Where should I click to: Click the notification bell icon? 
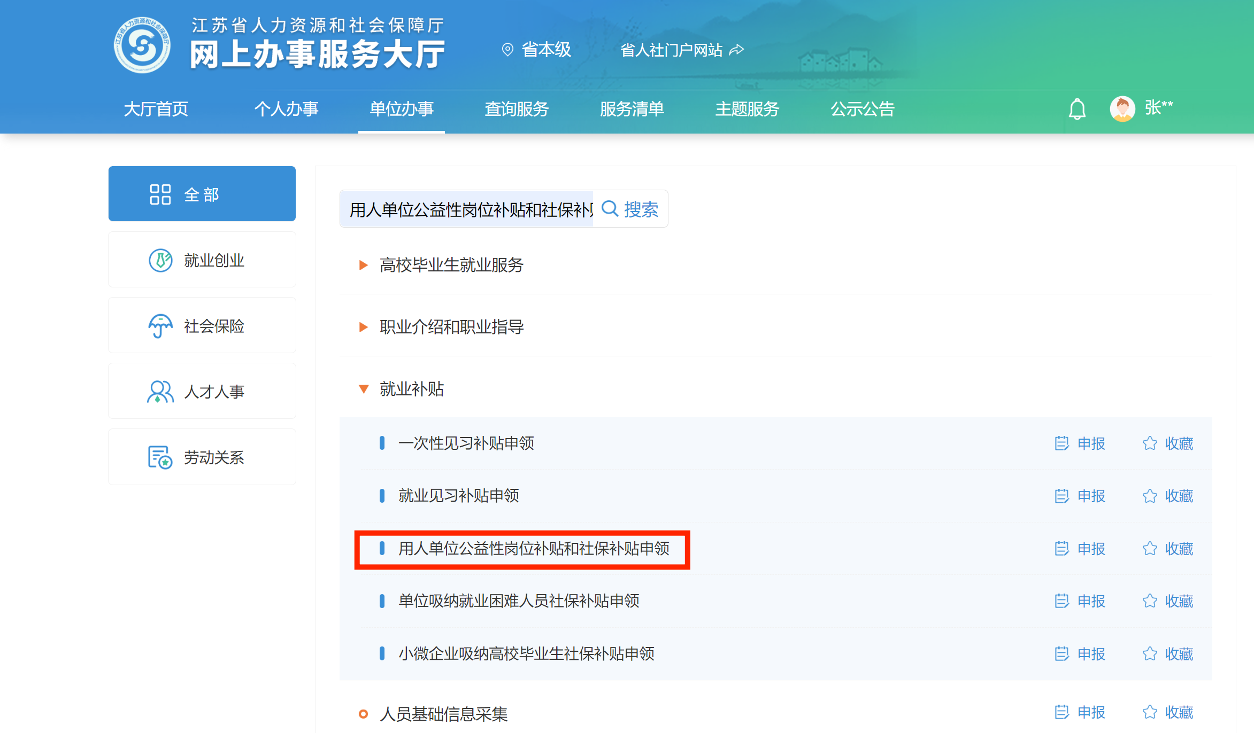coord(1077,109)
